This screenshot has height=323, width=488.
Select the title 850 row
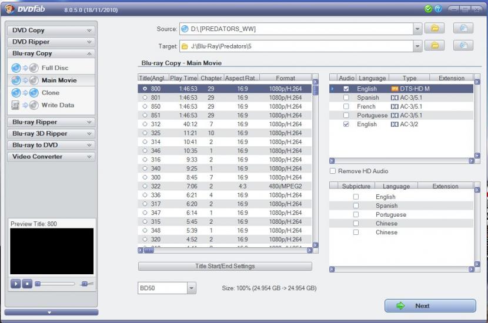click(225, 106)
